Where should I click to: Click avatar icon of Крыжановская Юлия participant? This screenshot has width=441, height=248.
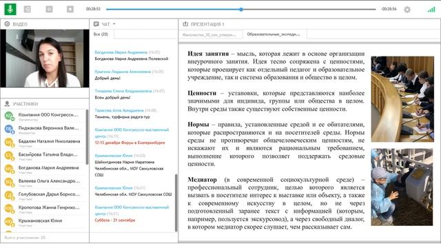click(x=9, y=222)
